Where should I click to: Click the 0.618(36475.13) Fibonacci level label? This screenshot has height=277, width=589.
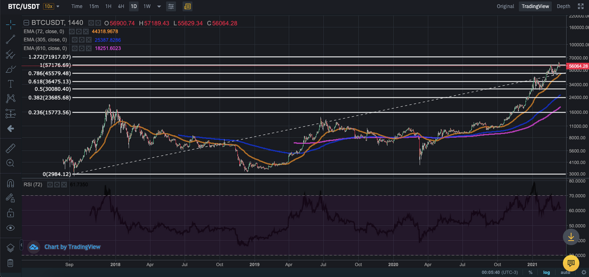(50, 81)
